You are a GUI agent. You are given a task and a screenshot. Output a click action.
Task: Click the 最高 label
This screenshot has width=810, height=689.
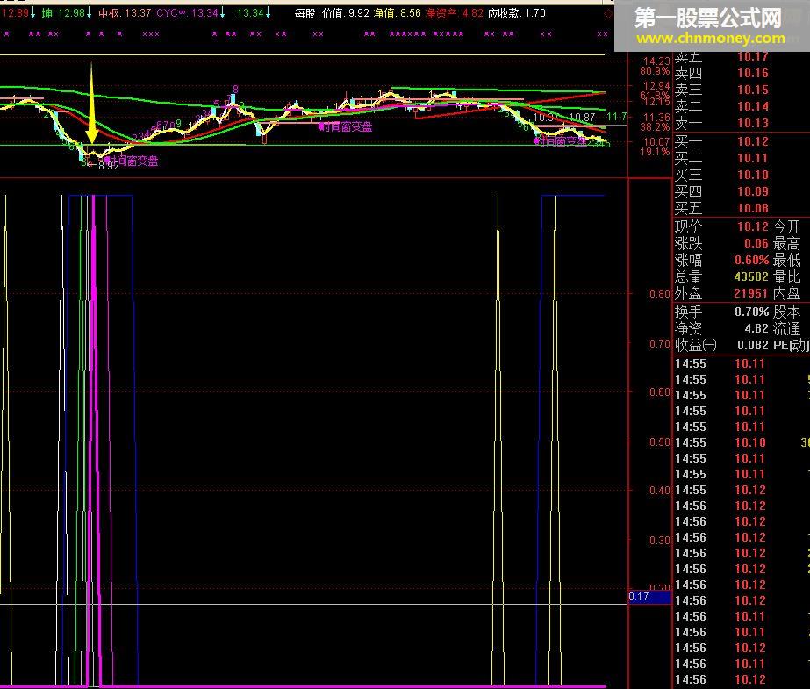[x=787, y=243]
